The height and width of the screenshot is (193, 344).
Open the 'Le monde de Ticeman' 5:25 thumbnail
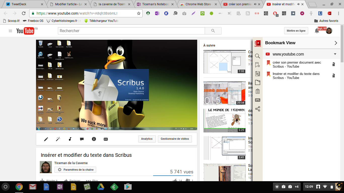(x=224, y=120)
